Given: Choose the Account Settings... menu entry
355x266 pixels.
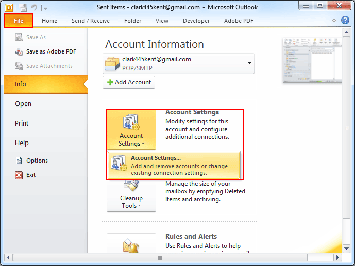Looking at the screenshot, I should point(174,165).
